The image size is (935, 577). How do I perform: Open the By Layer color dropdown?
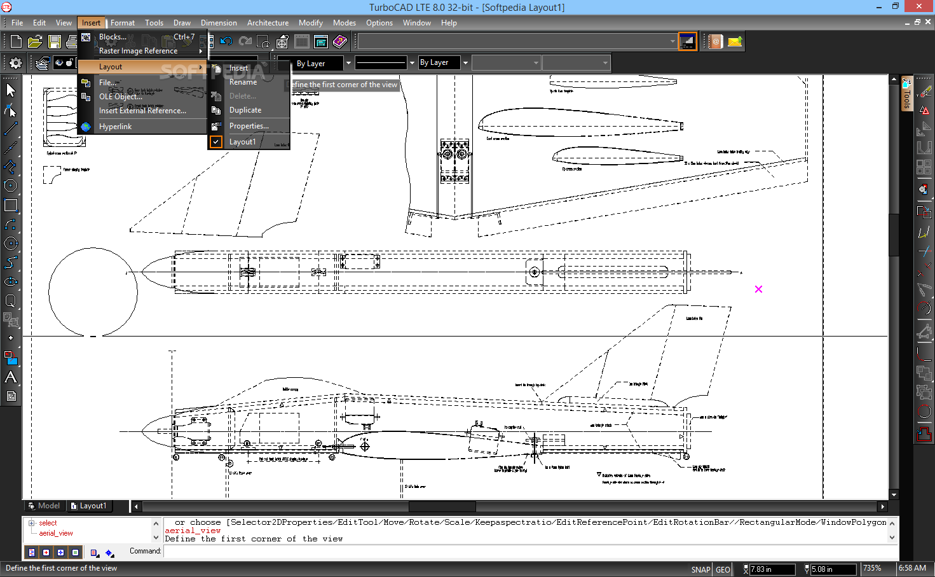point(348,63)
